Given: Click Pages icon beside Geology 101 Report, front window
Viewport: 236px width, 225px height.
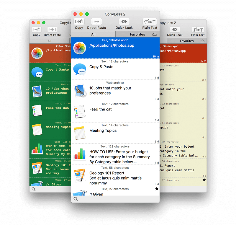Looking at the screenshot, I should (80, 175).
